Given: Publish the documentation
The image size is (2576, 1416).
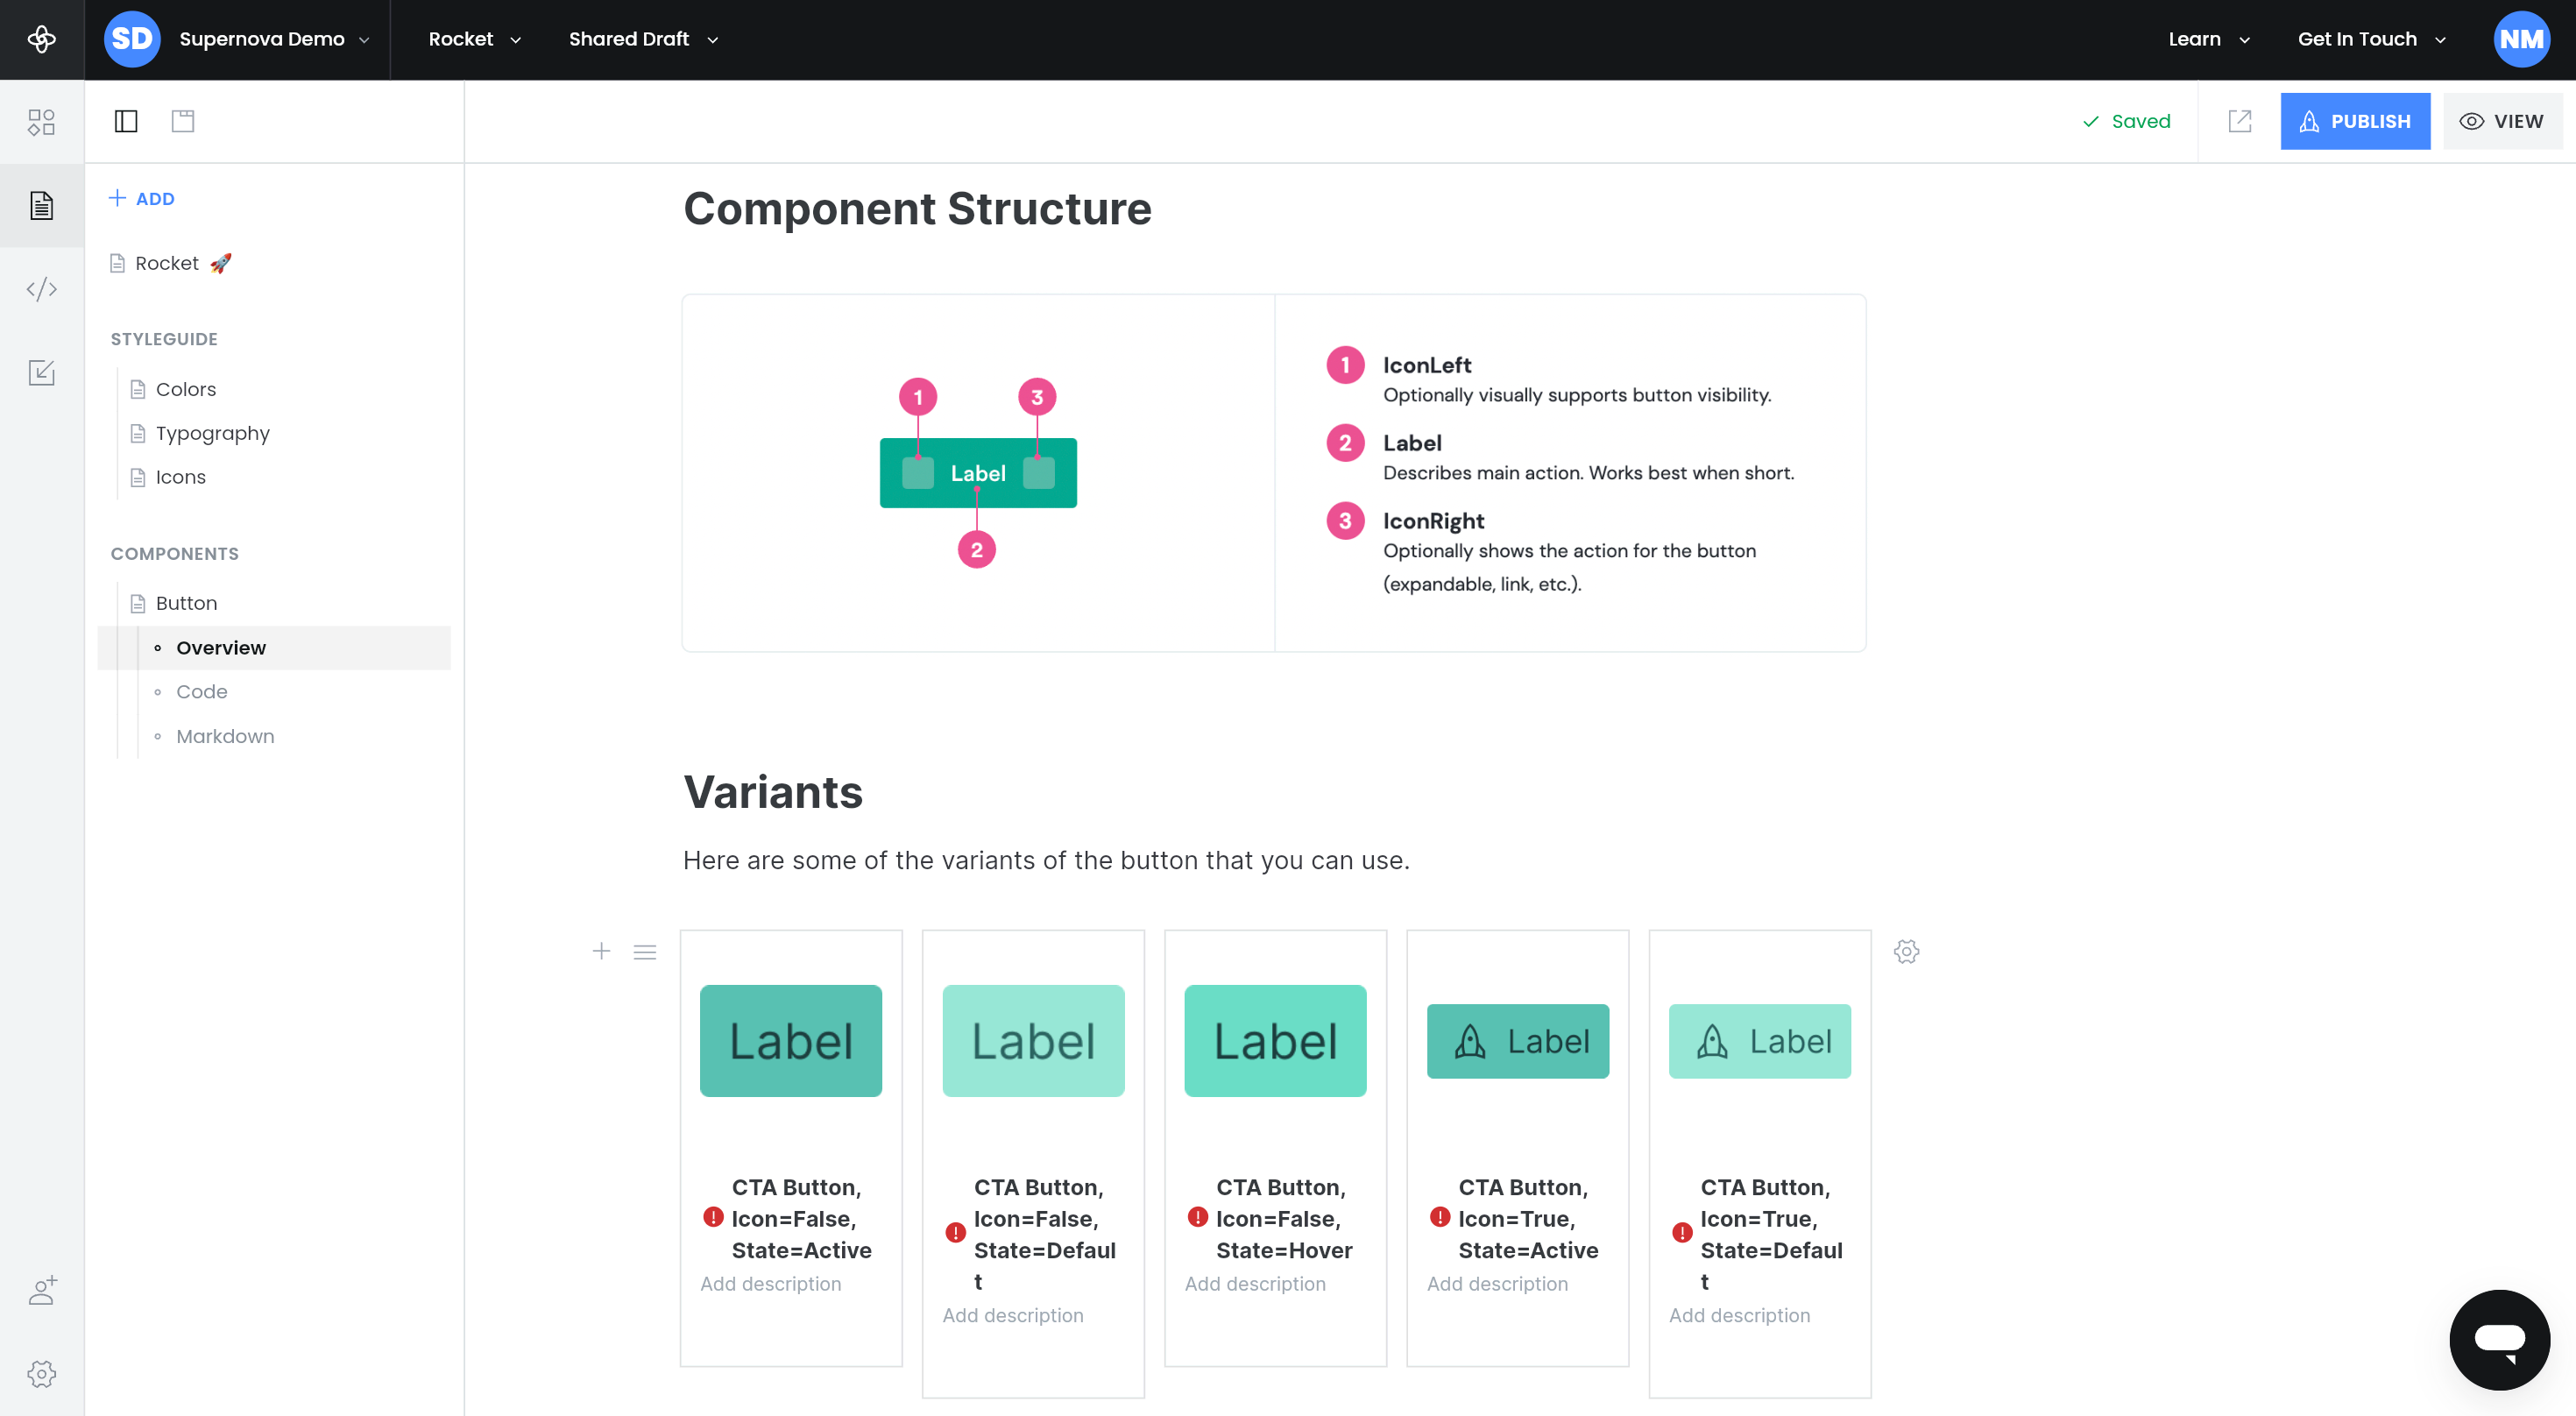Looking at the screenshot, I should pos(2354,121).
